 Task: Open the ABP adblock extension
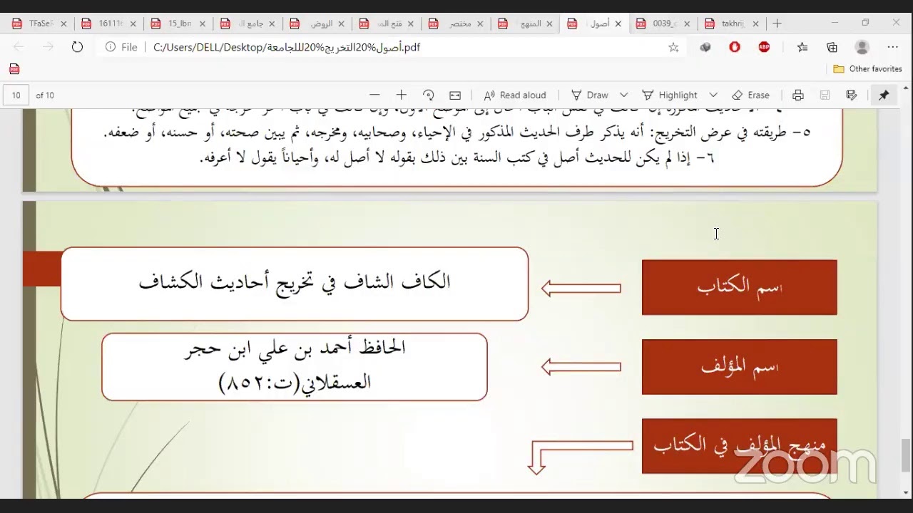tap(764, 47)
